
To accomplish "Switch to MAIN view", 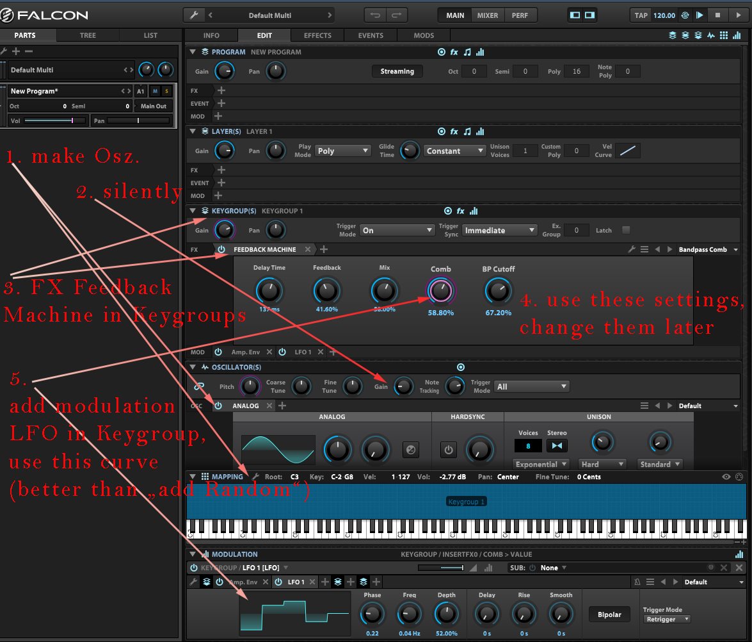I will (454, 15).
